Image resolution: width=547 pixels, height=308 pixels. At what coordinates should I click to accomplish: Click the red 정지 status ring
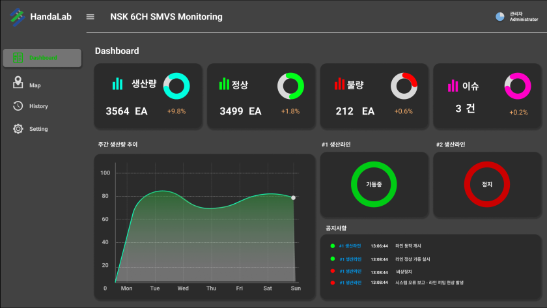(487, 185)
